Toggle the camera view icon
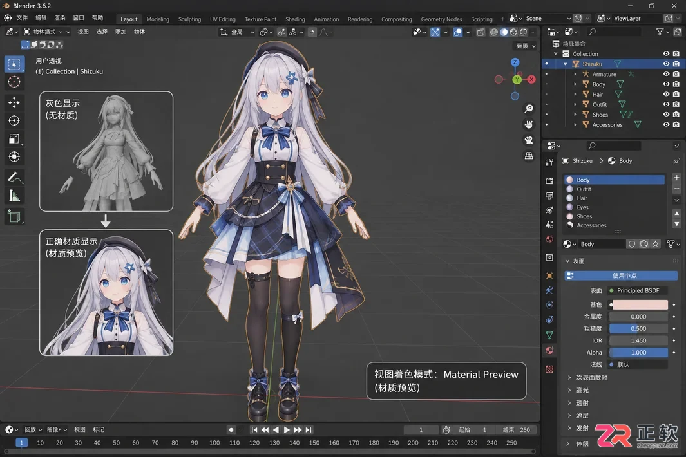 (x=529, y=140)
